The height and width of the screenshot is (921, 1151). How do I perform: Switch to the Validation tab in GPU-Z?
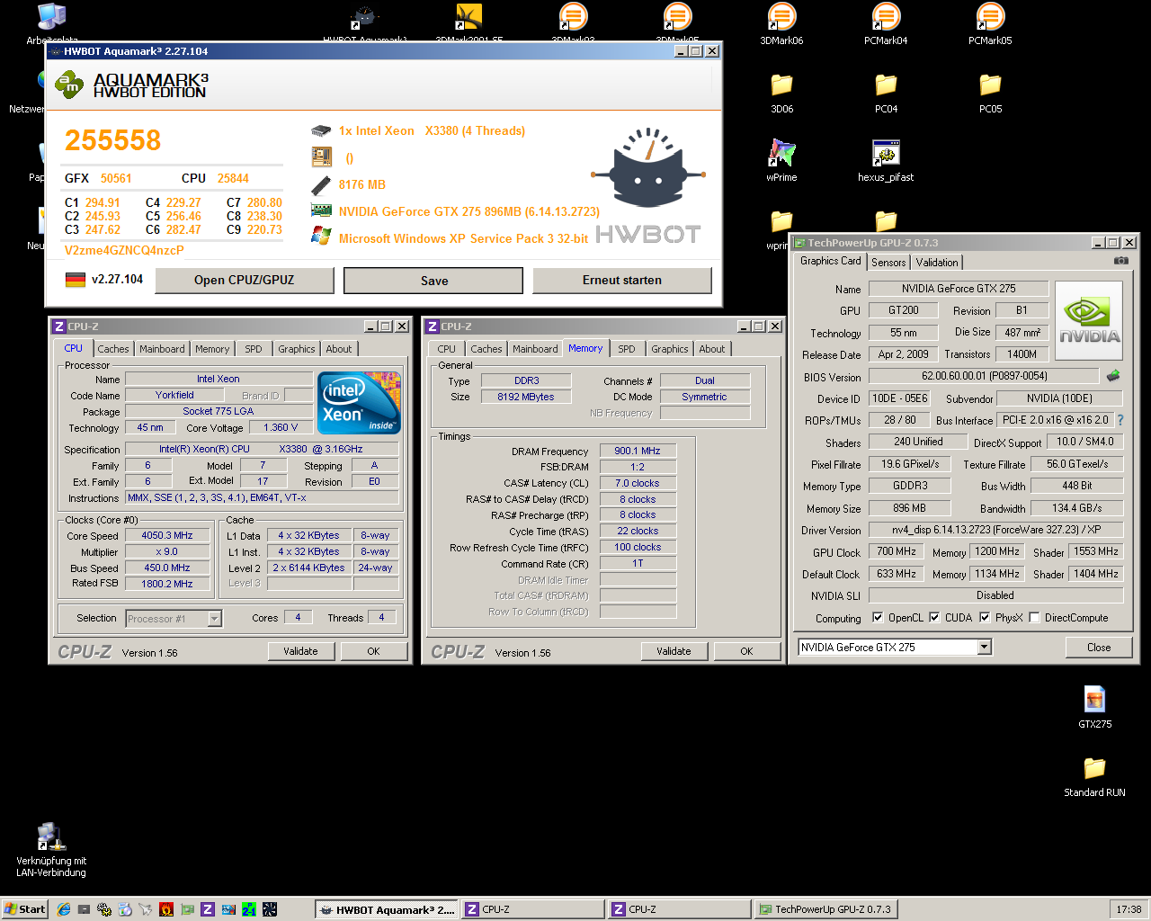[x=937, y=263]
